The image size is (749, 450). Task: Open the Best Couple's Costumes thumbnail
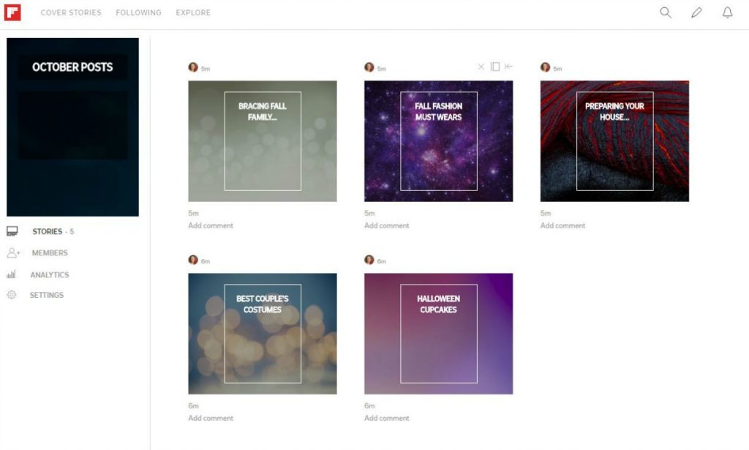263,334
